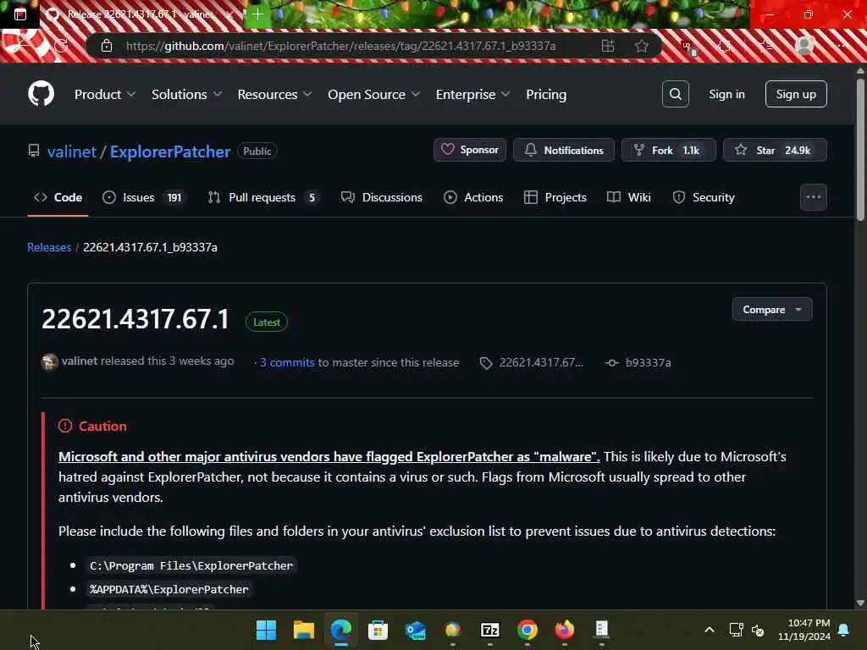The height and width of the screenshot is (650, 867).
Task: Open Outlook from taskbar
Action: (415, 630)
